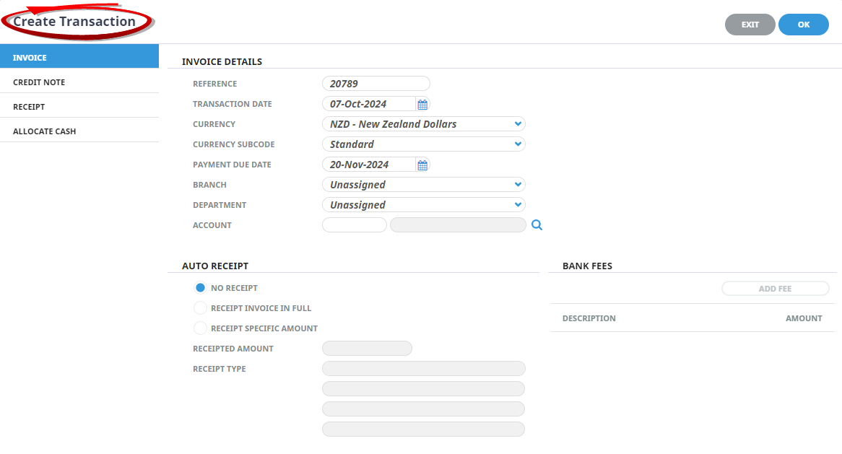The height and width of the screenshot is (454, 842).
Task: Open the Transaction Date calendar picker
Action: [422, 104]
